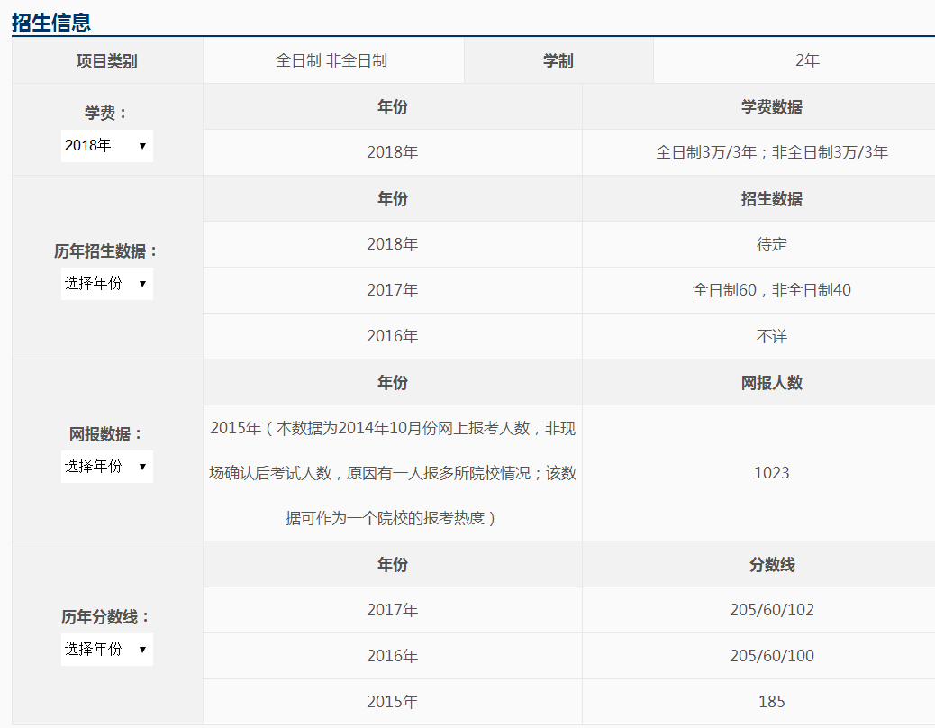Viewport: 935px width, 728px height.
Task: Open the 选择年份 dropdown under 网报数据
Action: (107, 467)
